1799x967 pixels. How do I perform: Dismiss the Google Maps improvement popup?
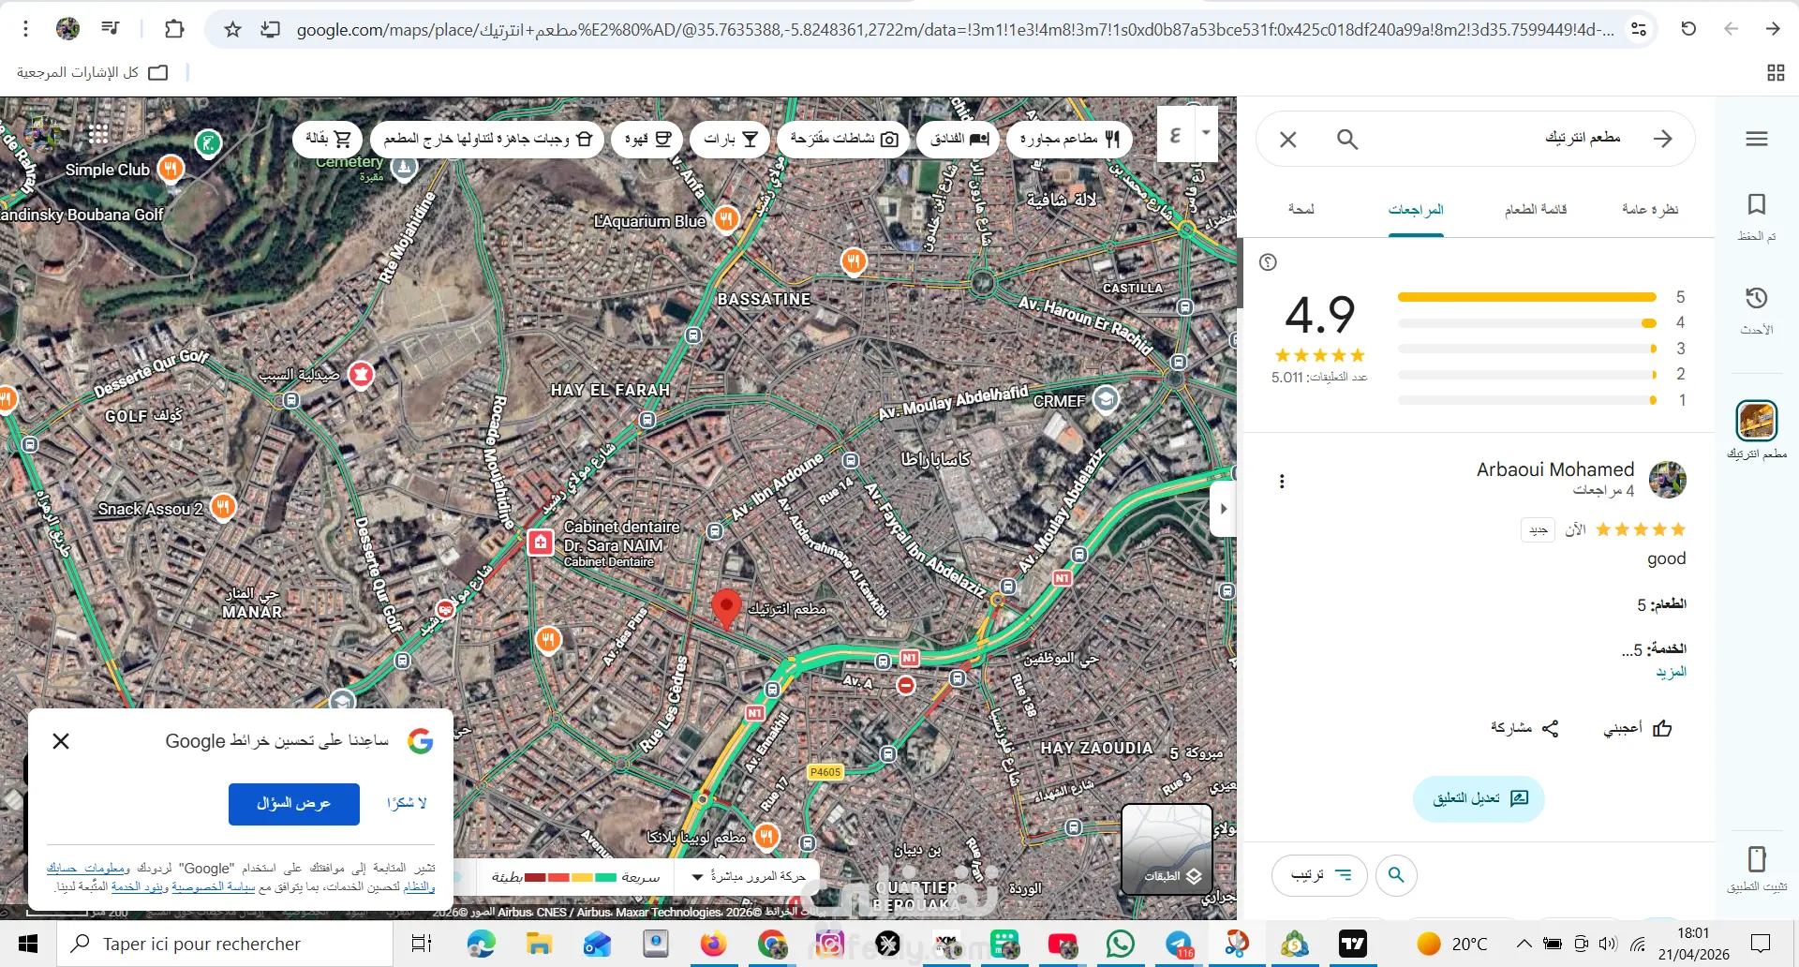61,741
